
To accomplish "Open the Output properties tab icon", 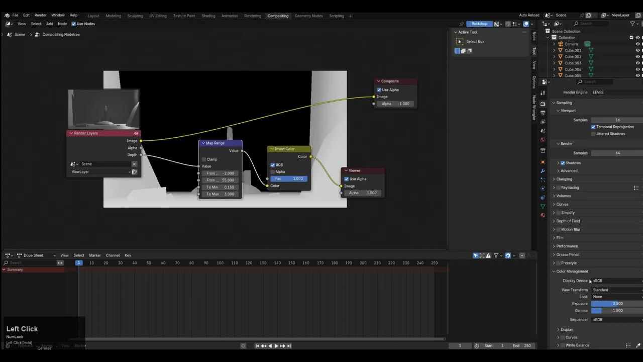I will pos(543,113).
